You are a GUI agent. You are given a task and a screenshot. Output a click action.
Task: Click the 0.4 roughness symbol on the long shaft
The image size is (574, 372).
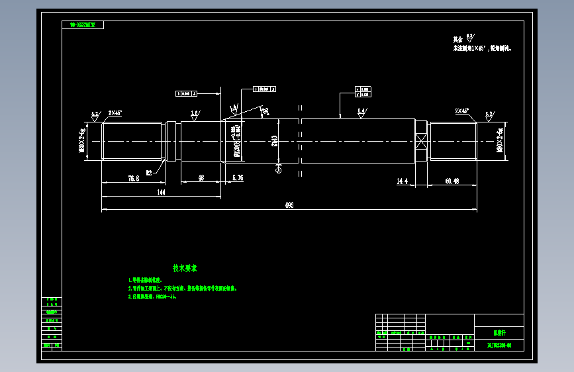pyautogui.click(x=362, y=113)
